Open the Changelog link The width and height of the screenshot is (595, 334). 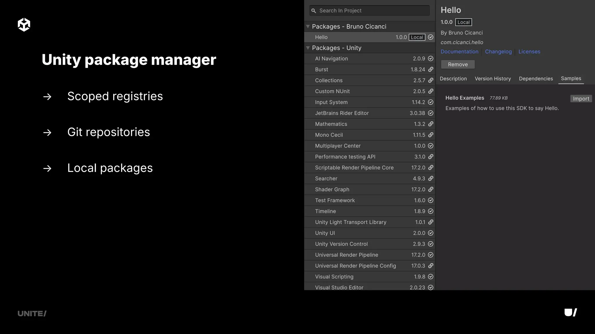coord(498,52)
